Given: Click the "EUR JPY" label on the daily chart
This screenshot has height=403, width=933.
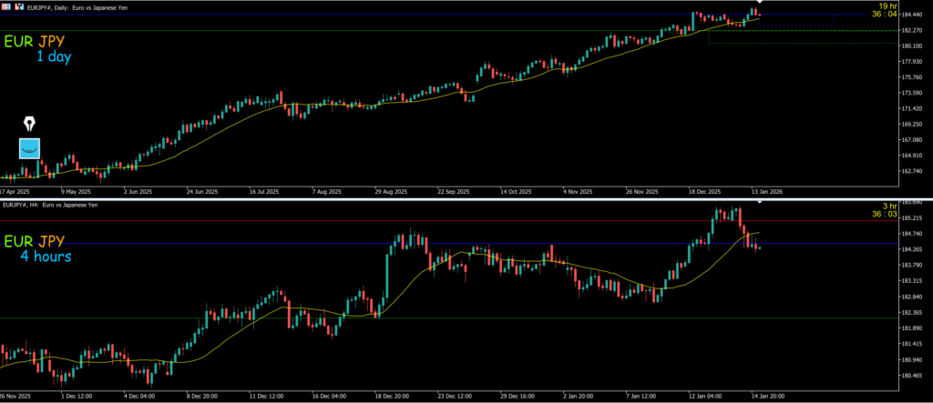Looking at the screenshot, I should coord(34,42).
